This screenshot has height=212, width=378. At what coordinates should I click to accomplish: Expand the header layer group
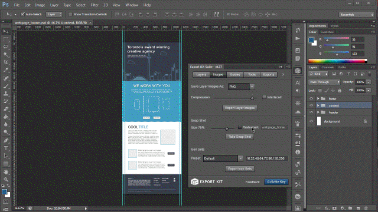[x=318, y=112]
